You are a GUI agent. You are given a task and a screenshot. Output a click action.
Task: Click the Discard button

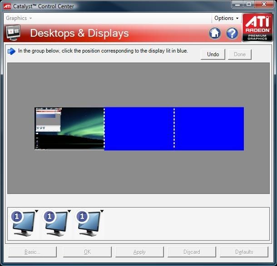[x=192, y=251]
